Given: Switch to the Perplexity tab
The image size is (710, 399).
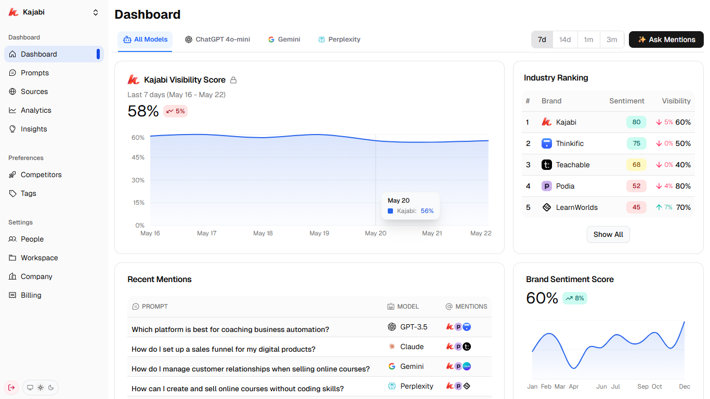Looking at the screenshot, I should pos(339,39).
